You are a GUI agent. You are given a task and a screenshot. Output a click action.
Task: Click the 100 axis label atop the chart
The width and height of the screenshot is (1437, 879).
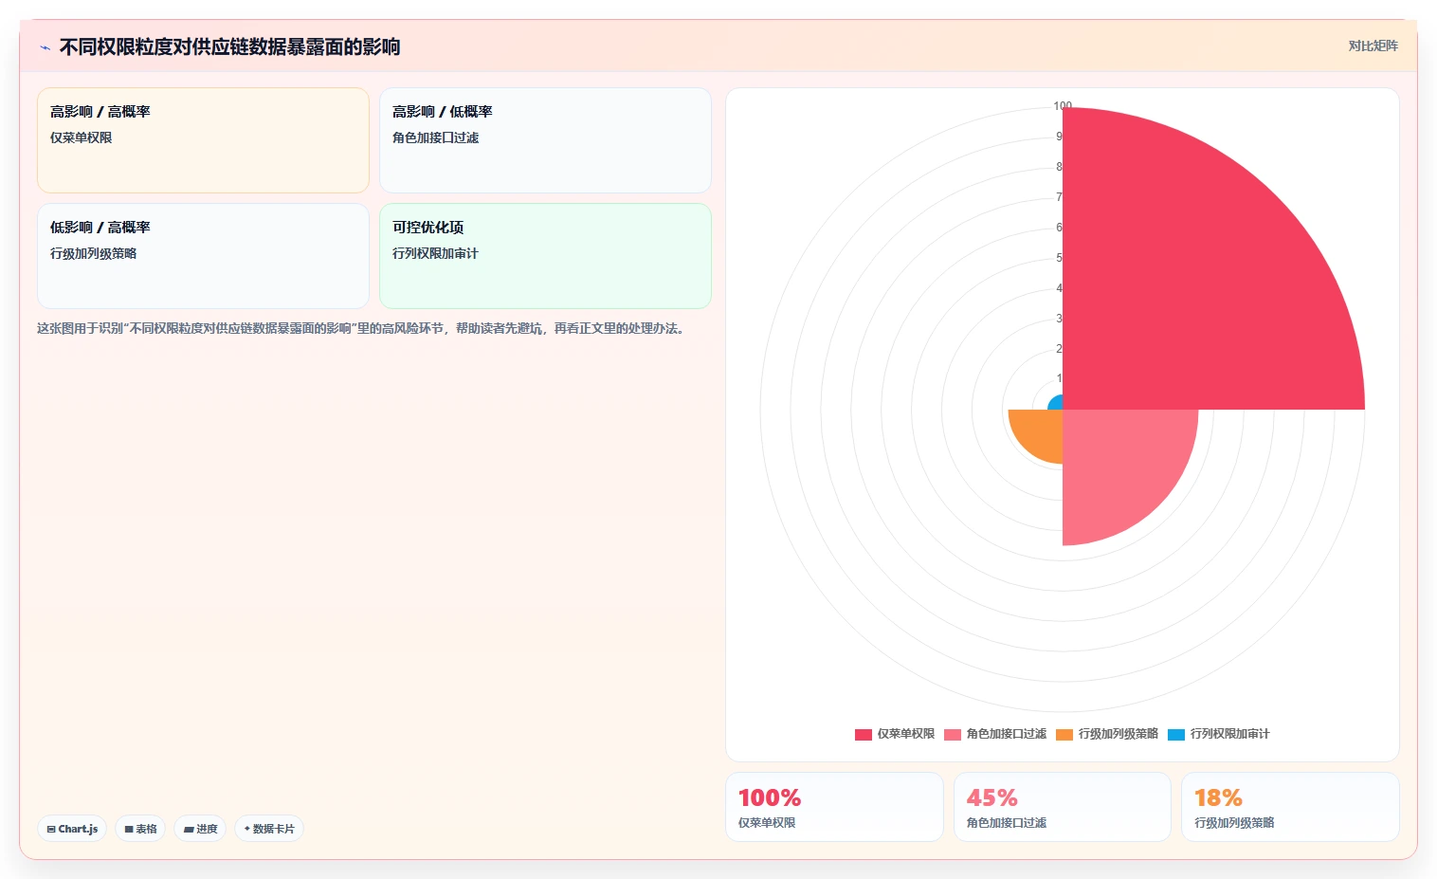tap(1063, 105)
